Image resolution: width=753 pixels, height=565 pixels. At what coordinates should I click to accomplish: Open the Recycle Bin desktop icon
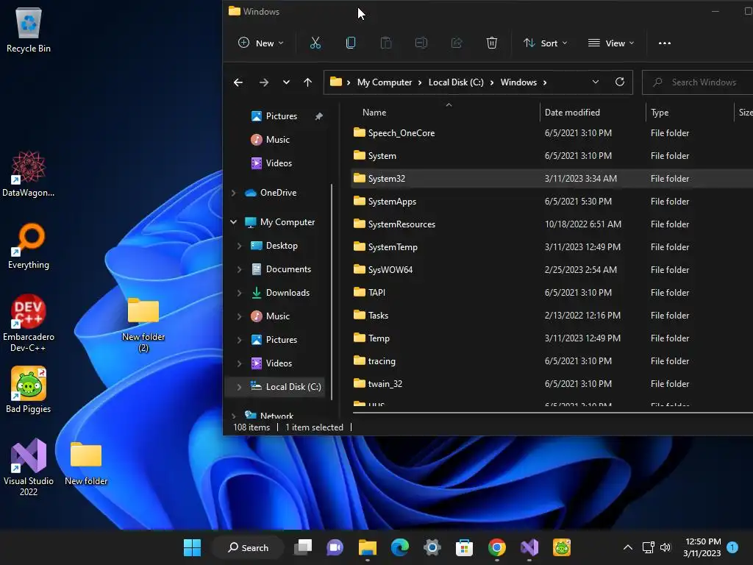click(x=29, y=30)
